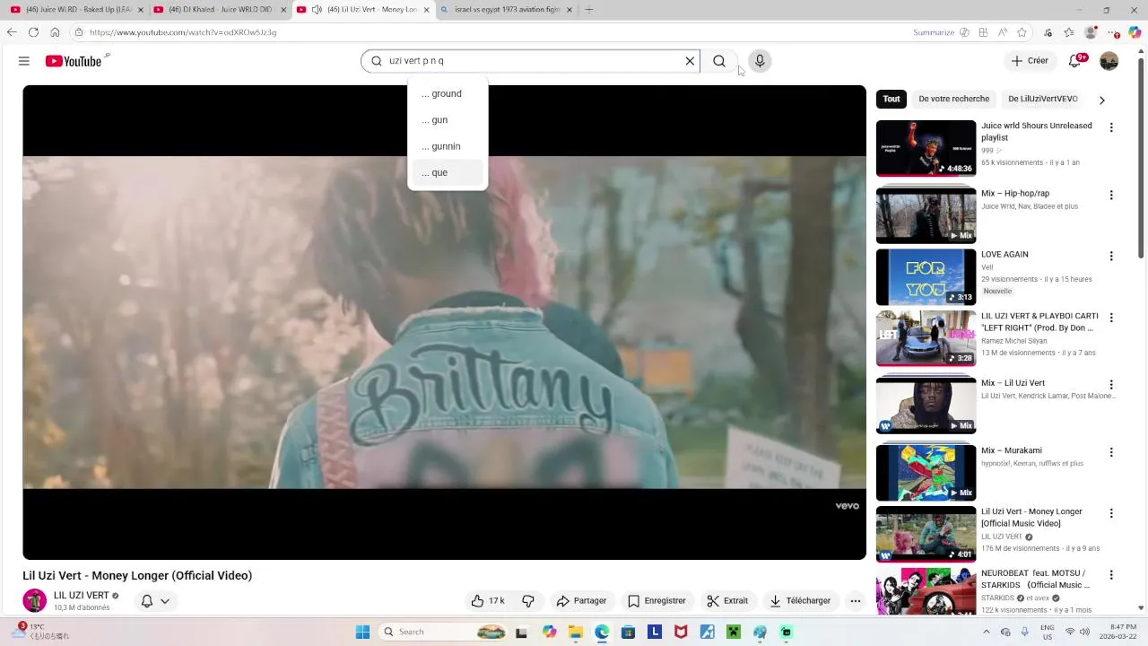This screenshot has height=646, width=1148.
Task: Open the NEUROBEAT feat. MOTSU thumbnail
Action: click(926, 591)
